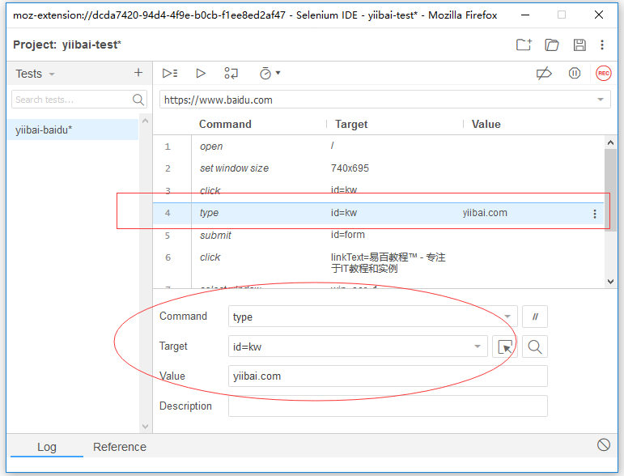Create a new project icon
The image size is (624, 476).
tap(524, 45)
